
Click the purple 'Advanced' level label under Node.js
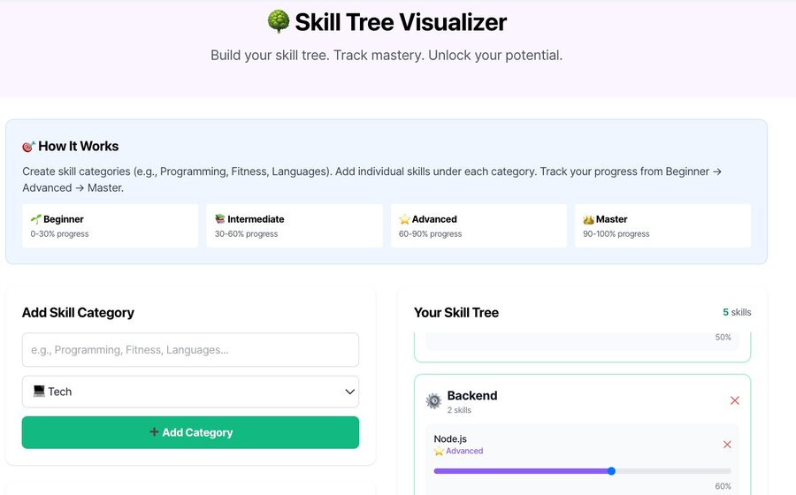pyautogui.click(x=464, y=451)
